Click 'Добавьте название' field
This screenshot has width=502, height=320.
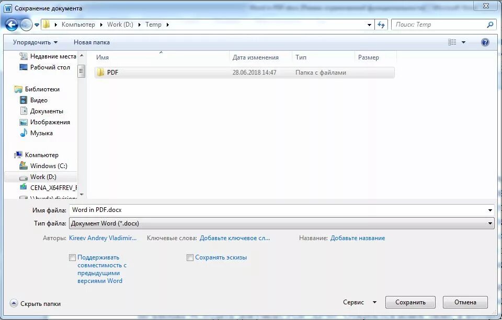[x=358, y=238]
